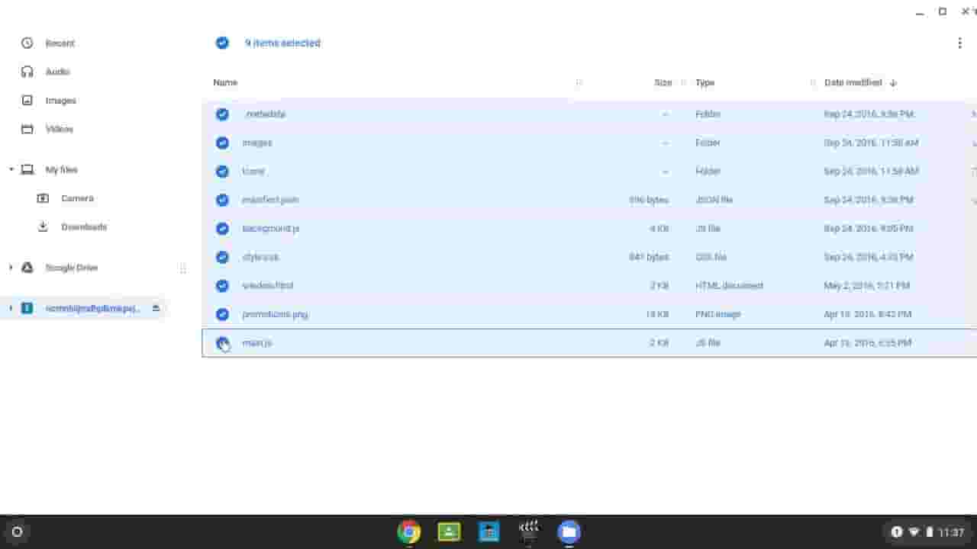The height and width of the screenshot is (549, 977).
Task: Open the notification indicator in system tray
Action: point(897,532)
